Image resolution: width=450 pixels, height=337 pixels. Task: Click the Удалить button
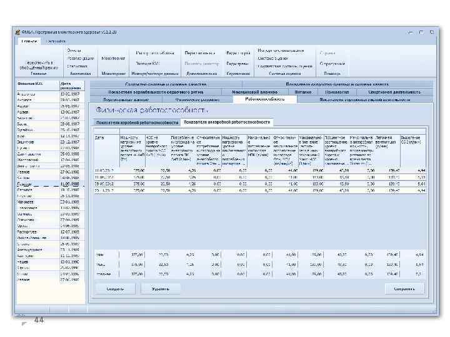click(161, 289)
